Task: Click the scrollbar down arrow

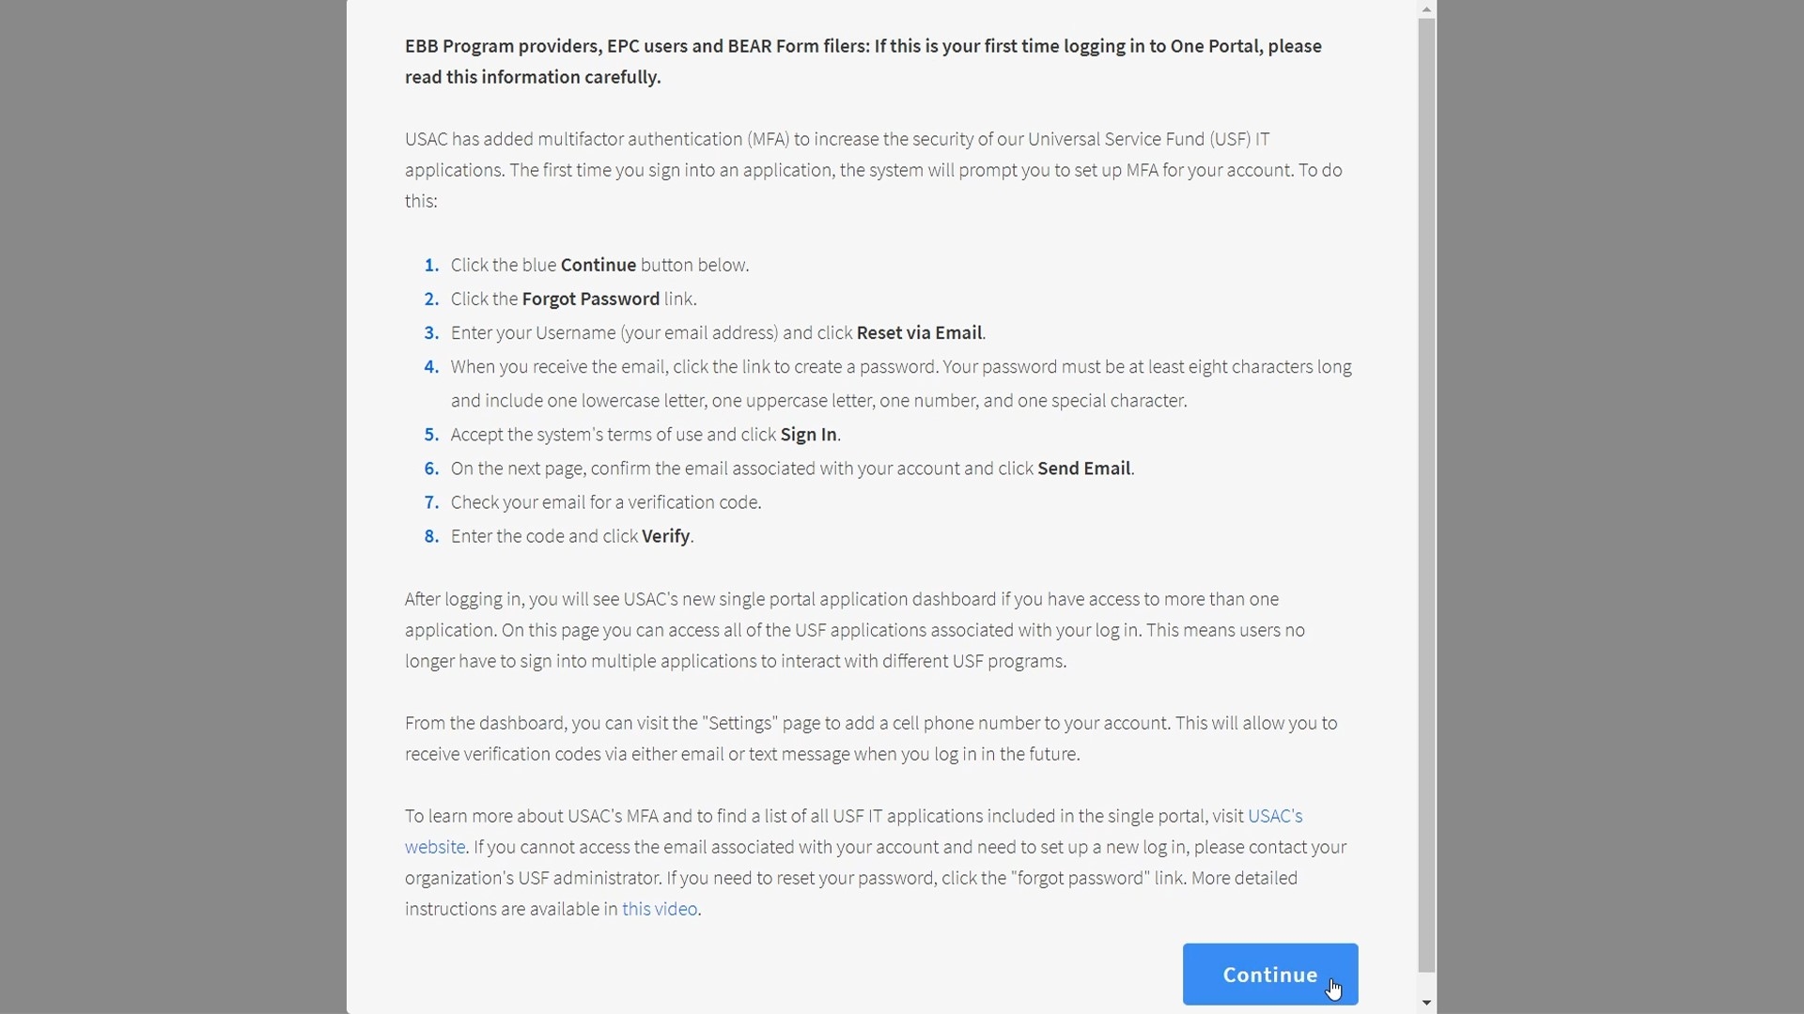Action: click(1426, 1003)
